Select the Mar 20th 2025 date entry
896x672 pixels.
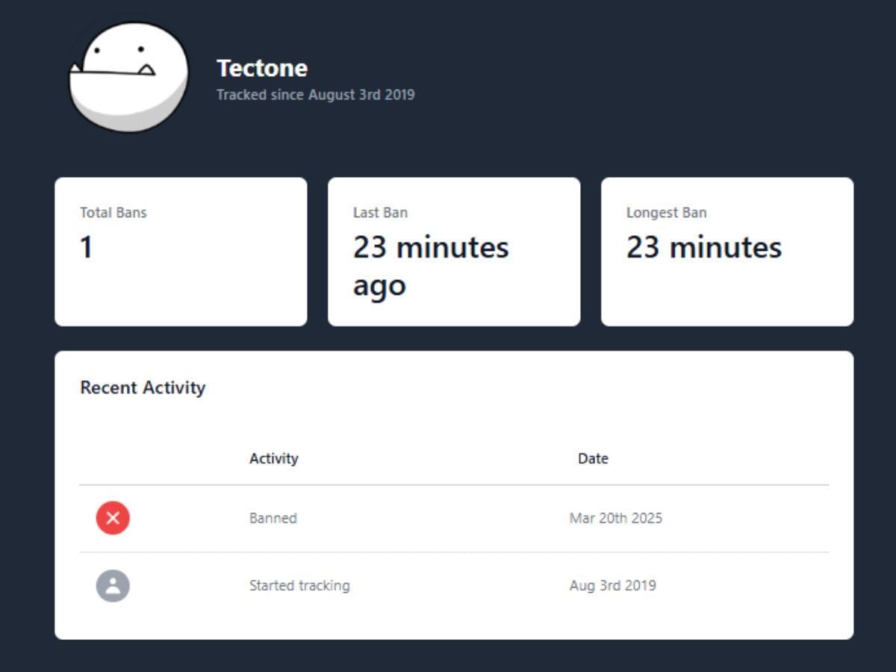[615, 518]
